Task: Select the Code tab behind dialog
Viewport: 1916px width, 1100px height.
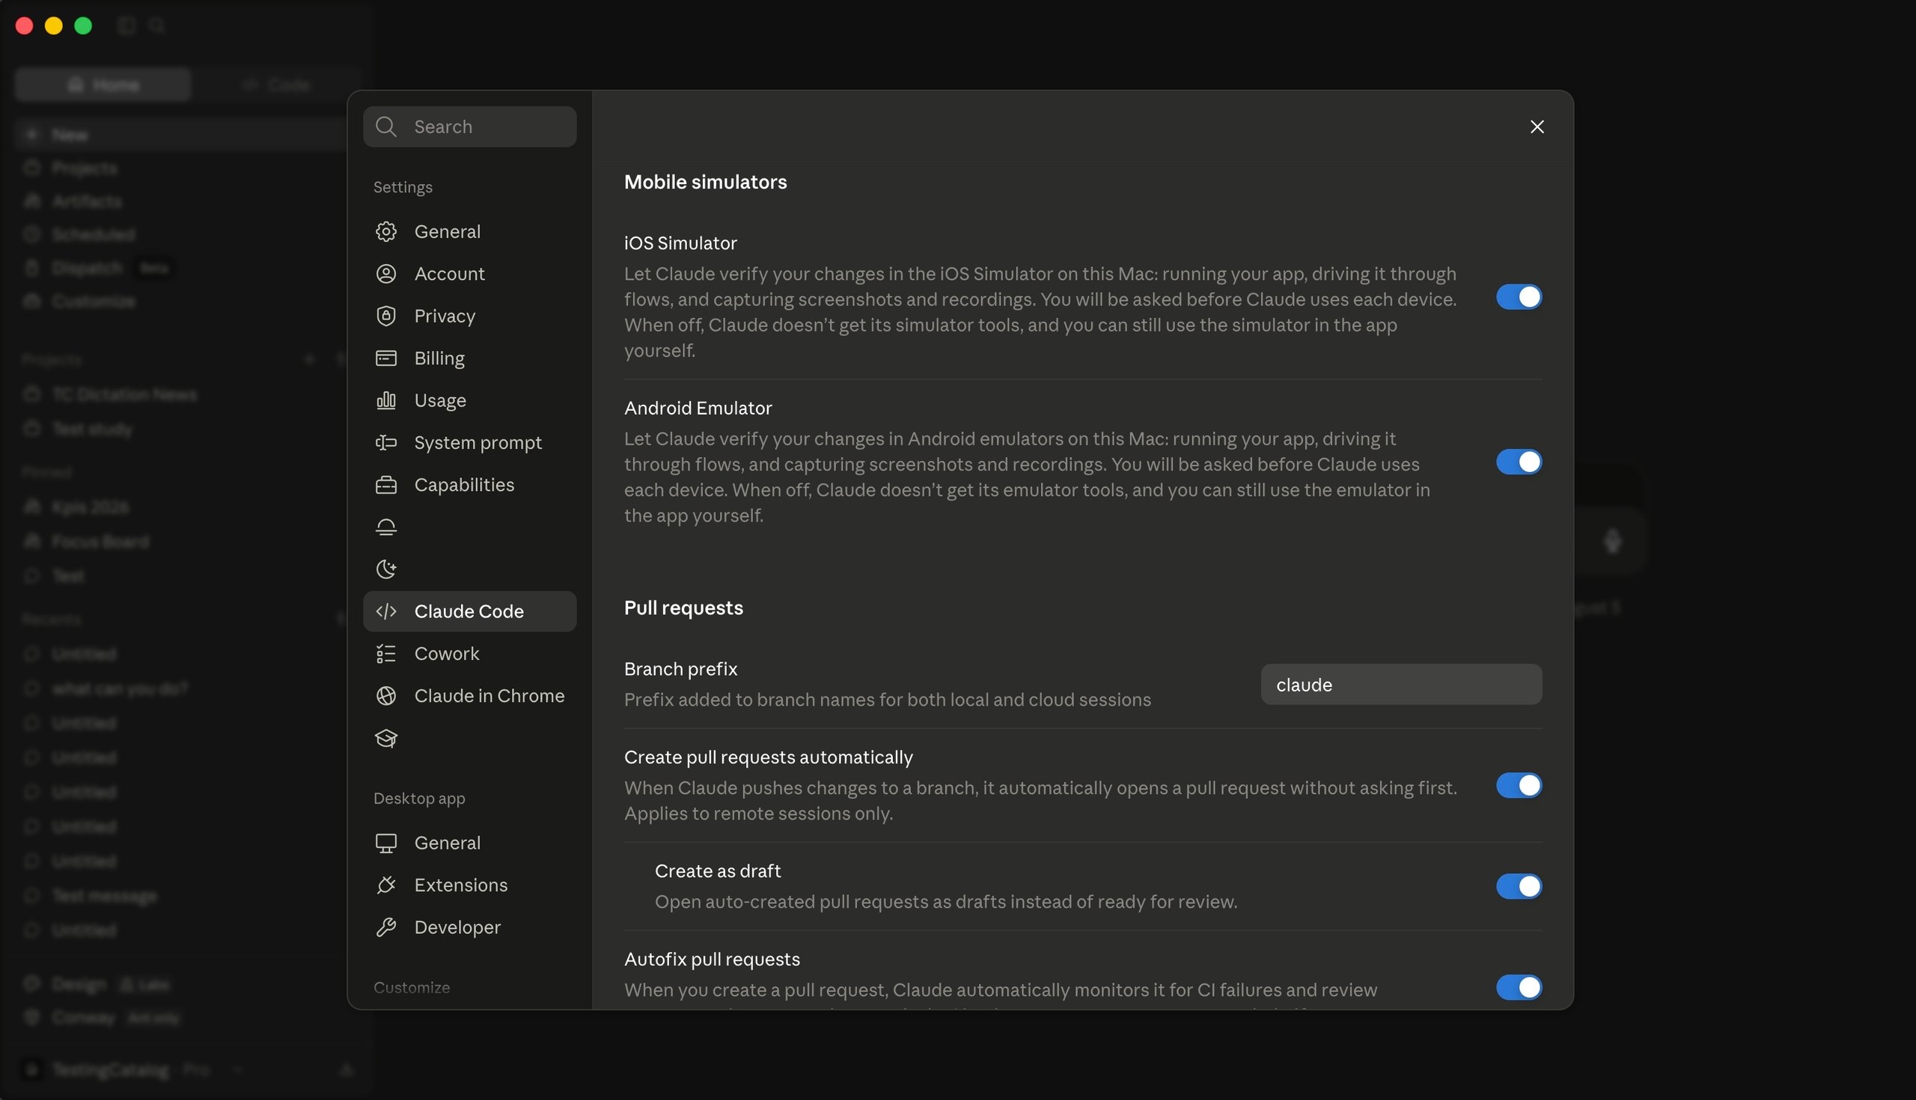Action: point(275,85)
